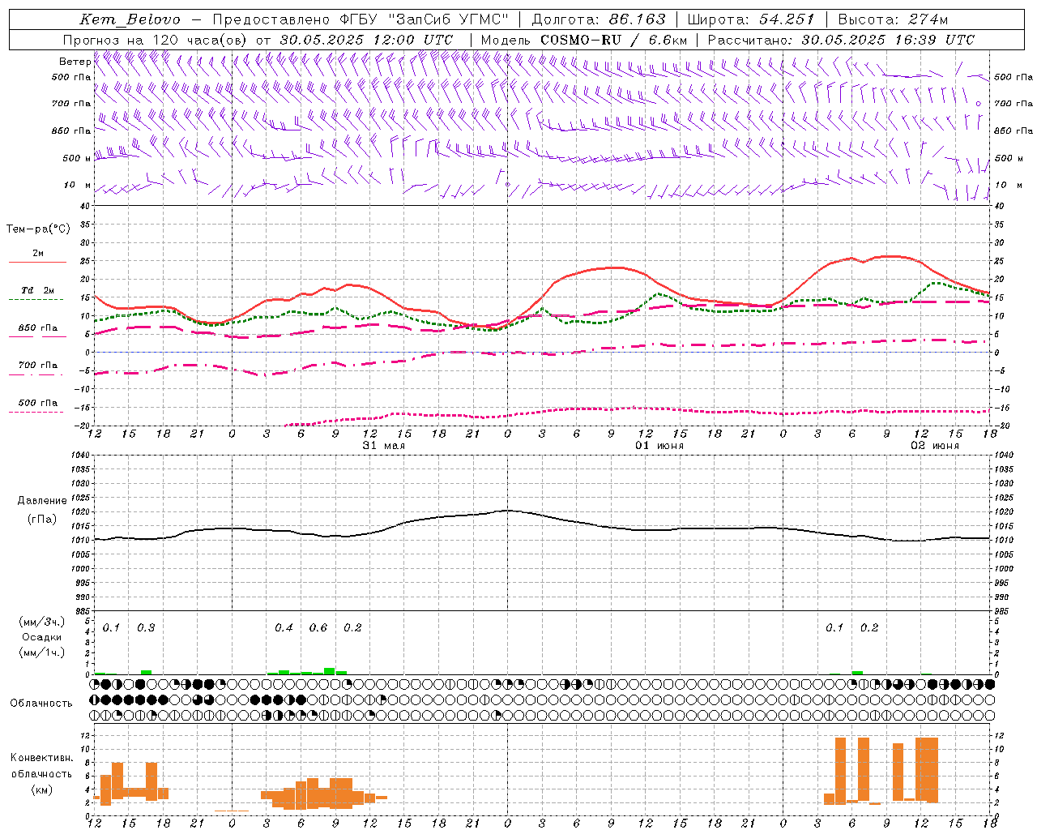Click the Тем-ра(°C) axis title
The image size is (1037, 830).
coord(38,229)
